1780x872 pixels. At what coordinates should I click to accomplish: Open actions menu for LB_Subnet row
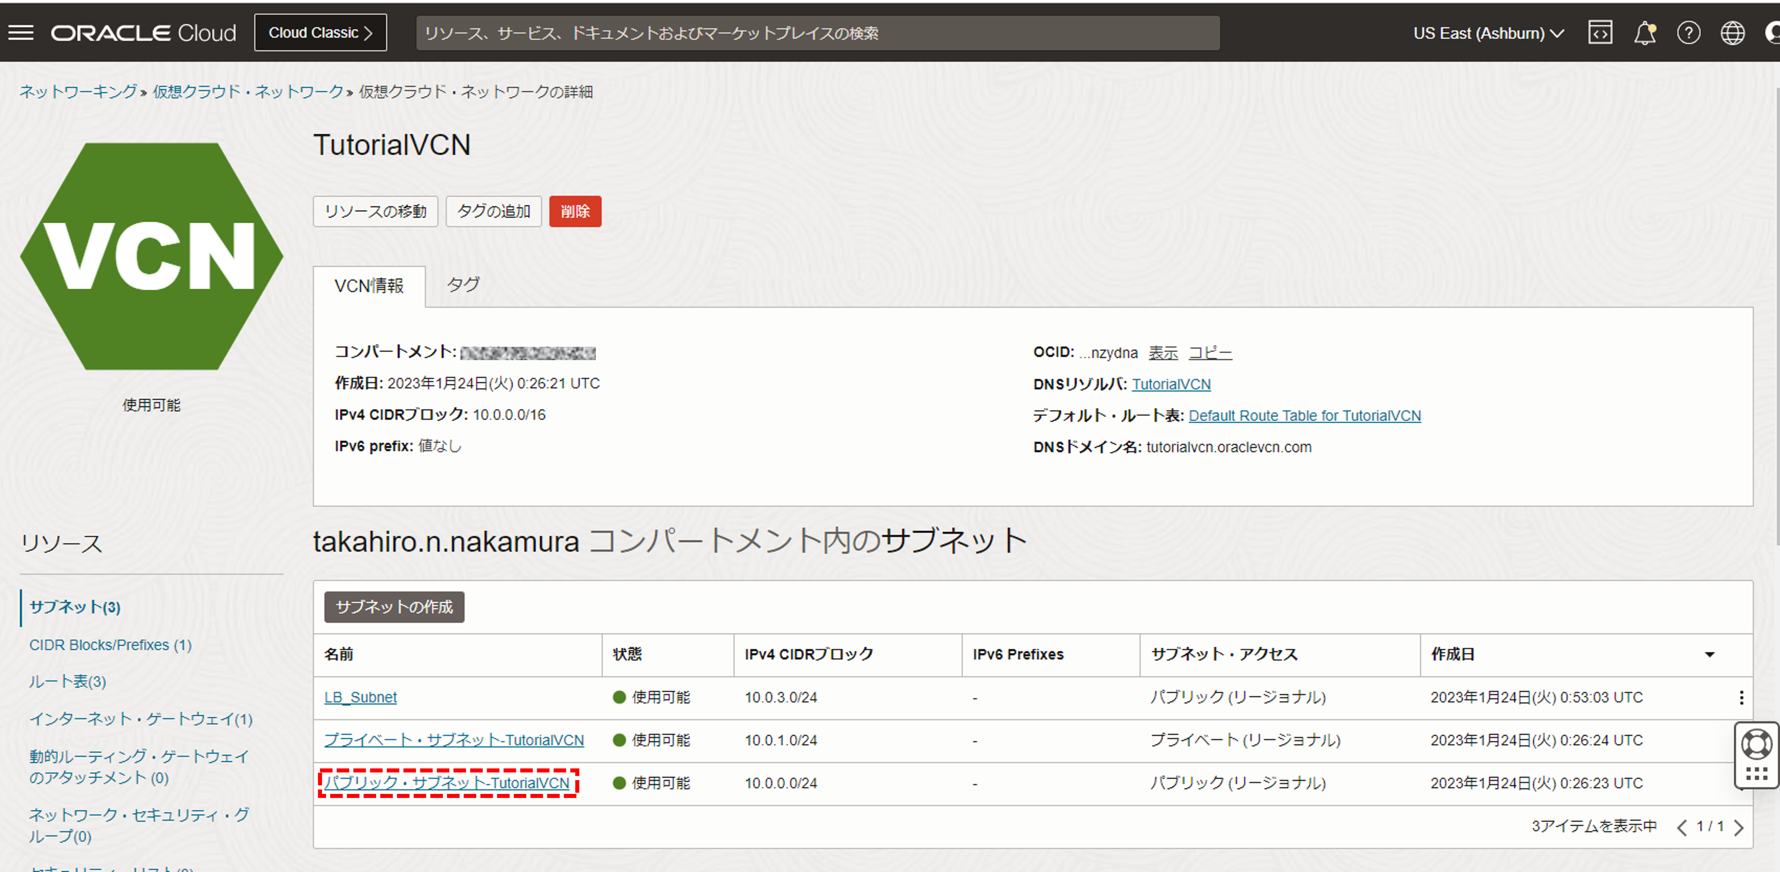coord(1741,697)
